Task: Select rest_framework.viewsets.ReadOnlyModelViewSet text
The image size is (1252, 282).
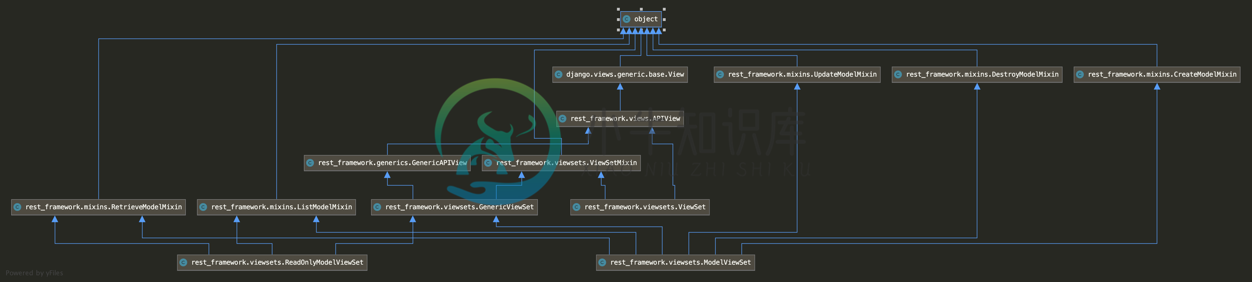Action: pos(277,262)
